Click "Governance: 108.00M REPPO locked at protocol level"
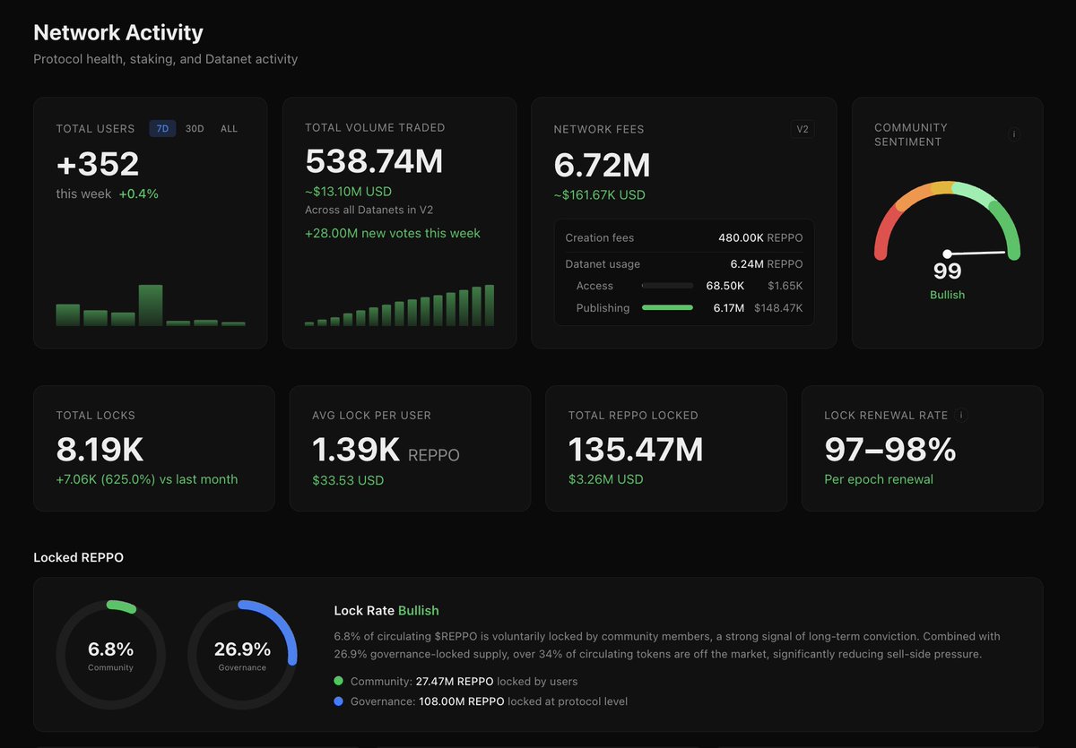This screenshot has height=748, width=1076. tap(489, 701)
